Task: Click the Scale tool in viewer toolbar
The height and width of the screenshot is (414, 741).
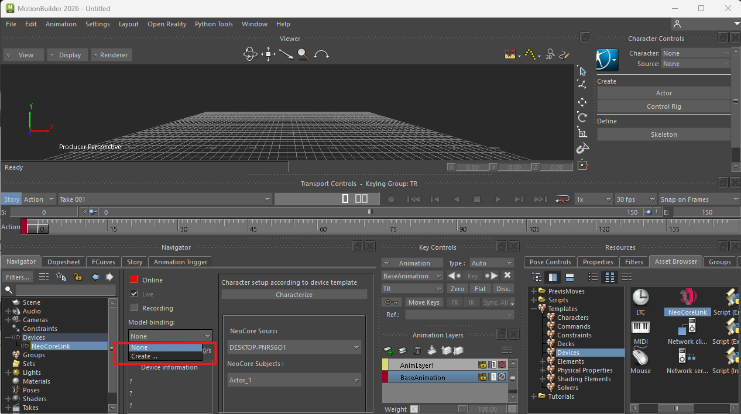Action: tap(582, 133)
